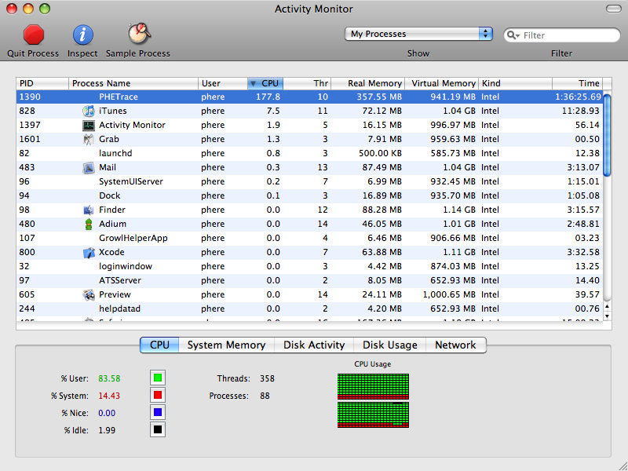
Task: Select the GrowlHelperApp process row
Action: click(309, 239)
